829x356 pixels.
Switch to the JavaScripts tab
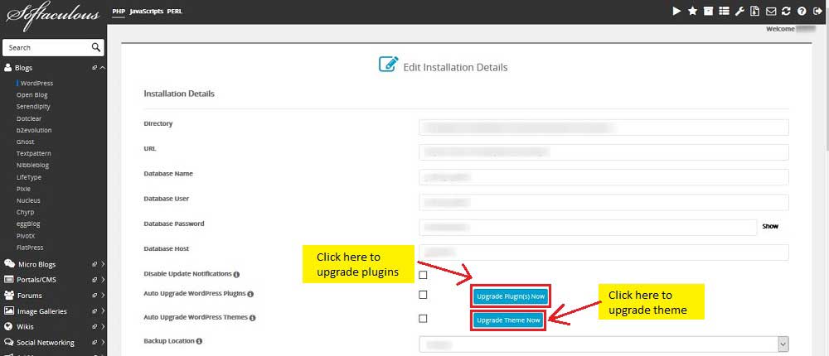[147, 11]
